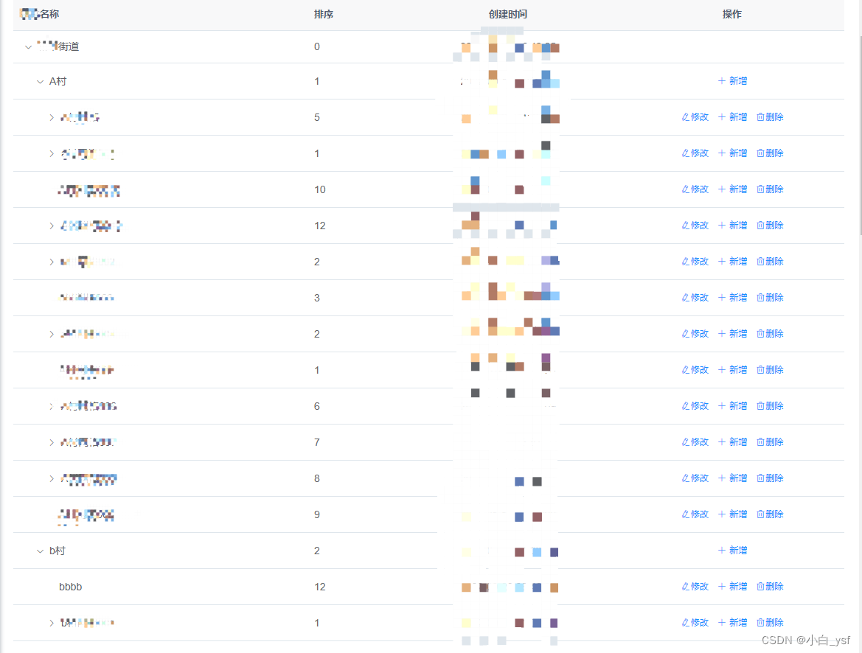
Task: Click the sort value 0 cell
Action: pyautogui.click(x=317, y=46)
